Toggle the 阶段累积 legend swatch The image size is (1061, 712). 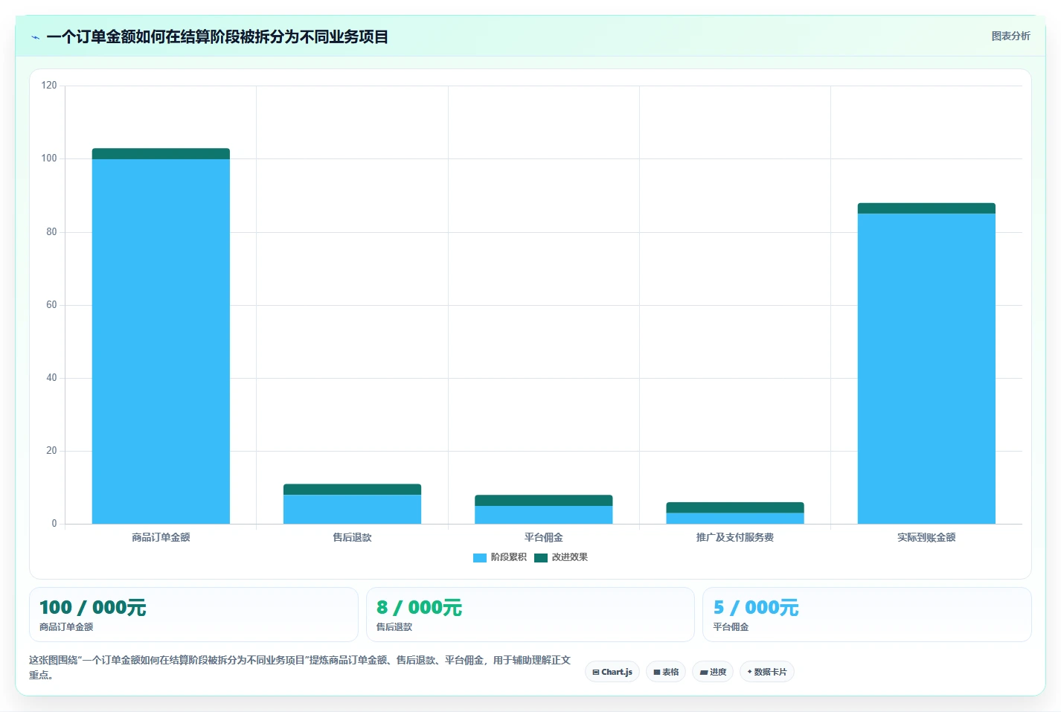click(x=480, y=557)
